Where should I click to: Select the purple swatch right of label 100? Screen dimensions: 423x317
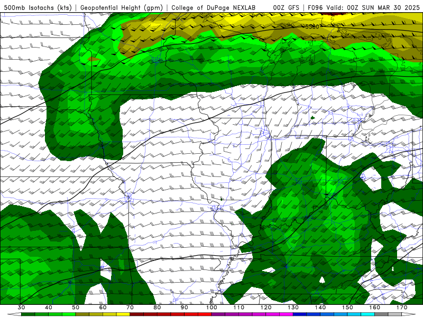218,314
